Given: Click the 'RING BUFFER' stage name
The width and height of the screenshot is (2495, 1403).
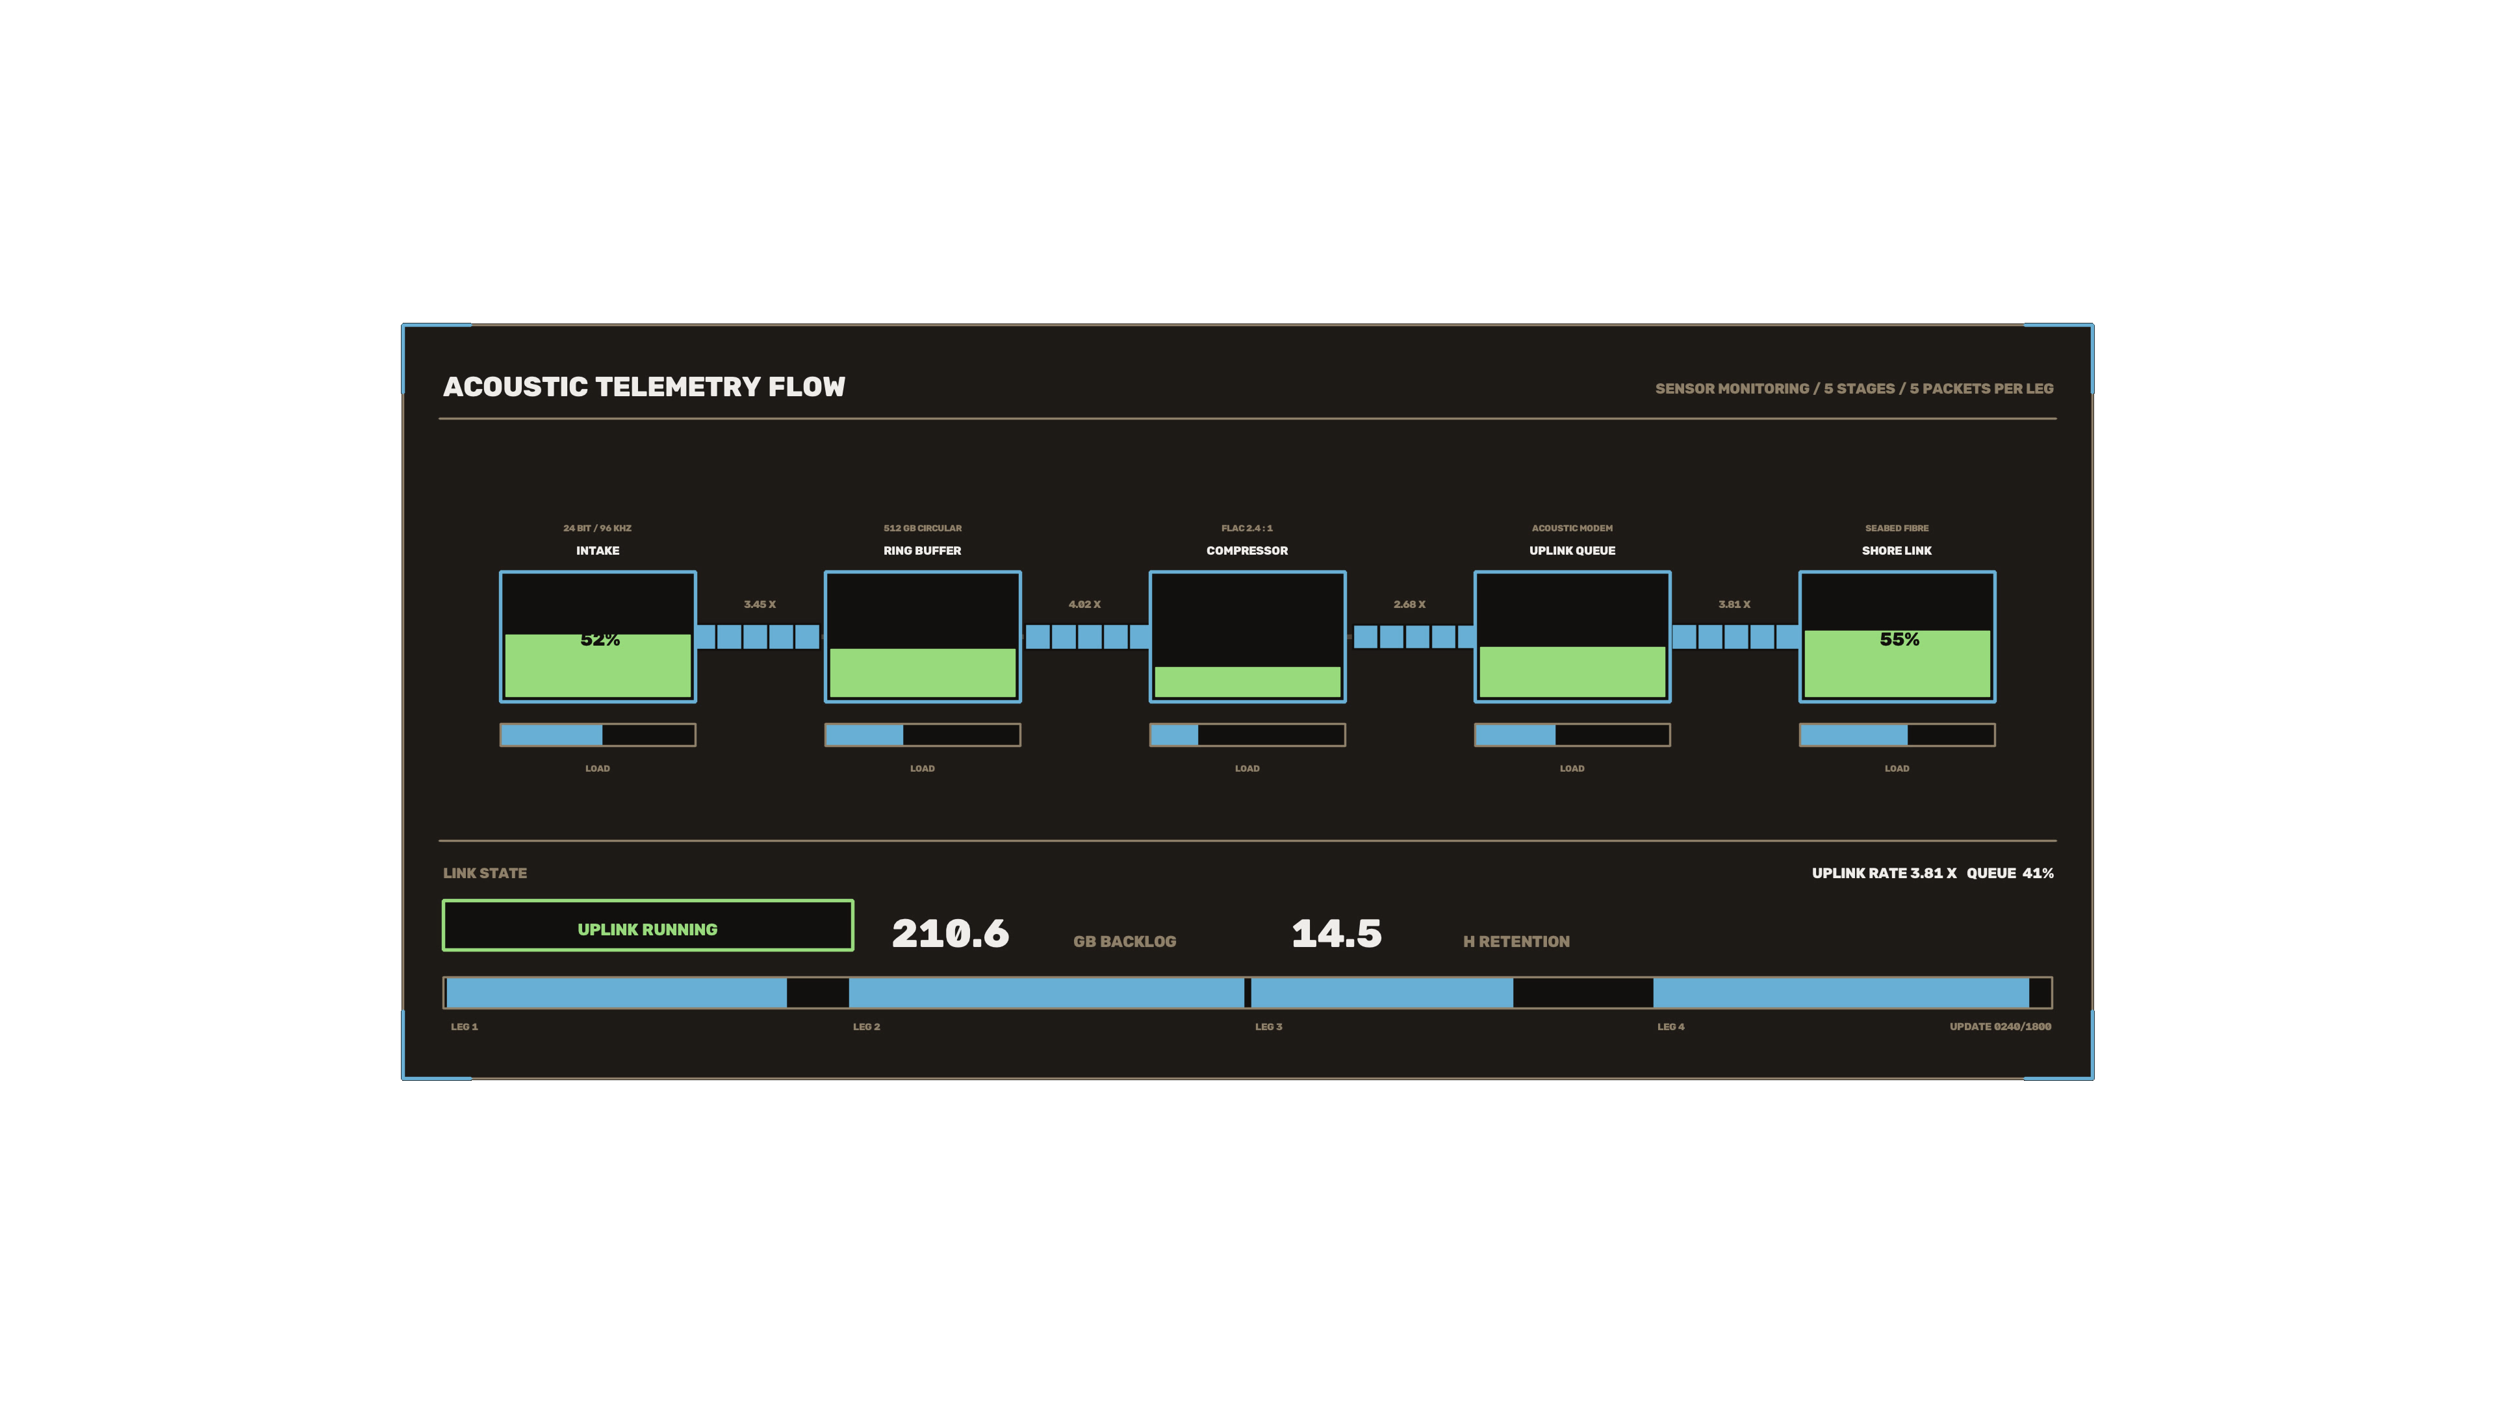Looking at the screenshot, I should pos(922,550).
